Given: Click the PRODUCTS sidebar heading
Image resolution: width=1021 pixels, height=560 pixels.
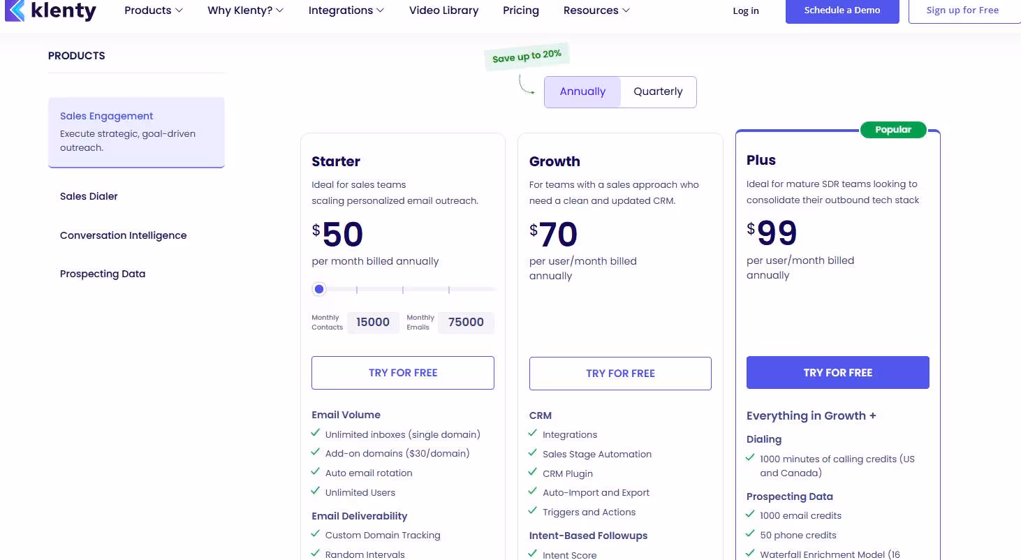Looking at the screenshot, I should point(77,56).
